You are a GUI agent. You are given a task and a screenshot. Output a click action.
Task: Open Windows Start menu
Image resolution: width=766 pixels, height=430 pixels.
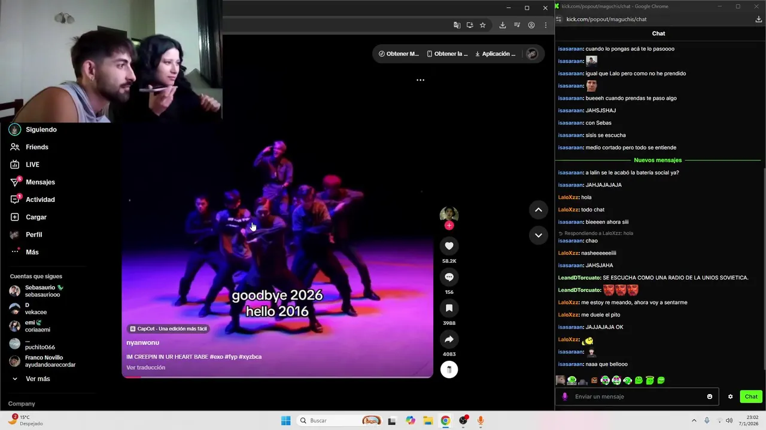[286, 420]
